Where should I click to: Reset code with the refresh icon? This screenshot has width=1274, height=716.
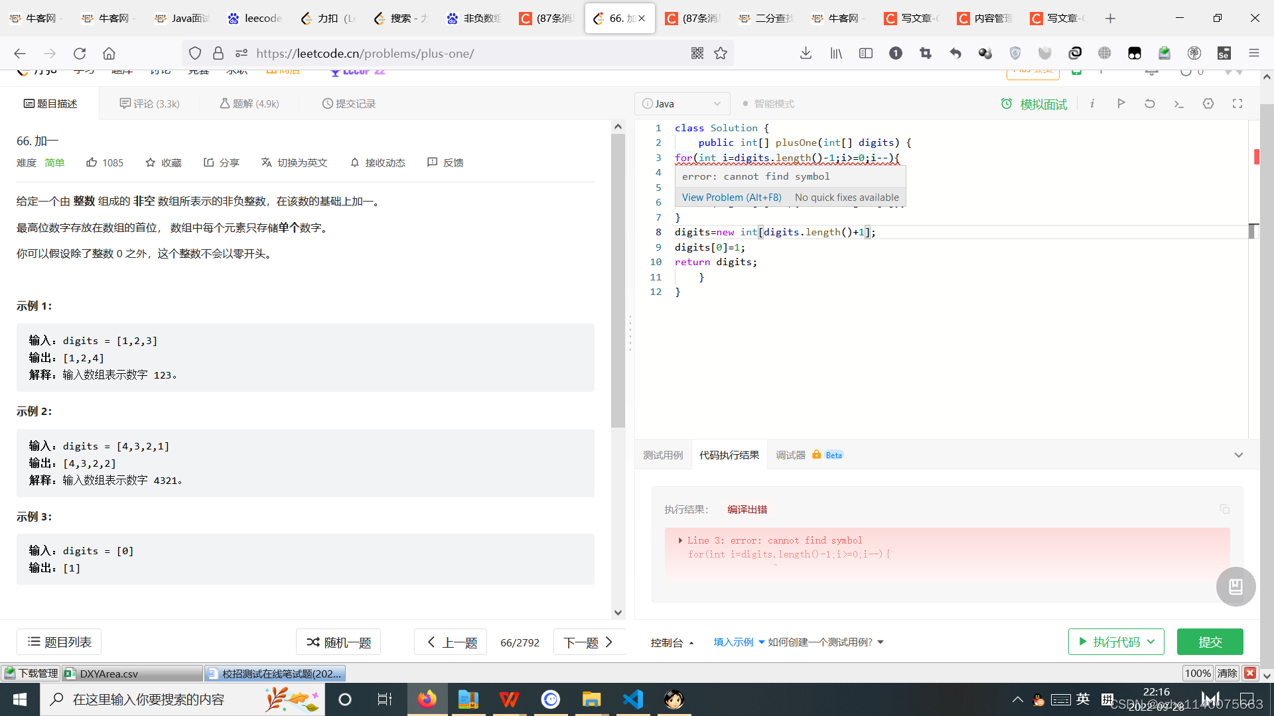click(1150, 103)
